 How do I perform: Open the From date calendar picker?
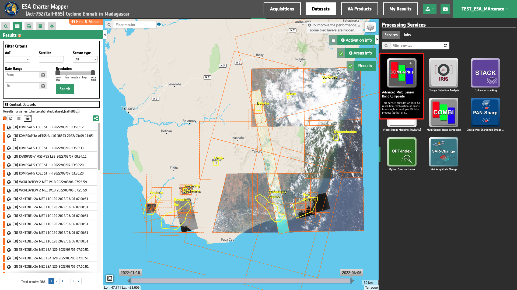click(x=43, y=75)
